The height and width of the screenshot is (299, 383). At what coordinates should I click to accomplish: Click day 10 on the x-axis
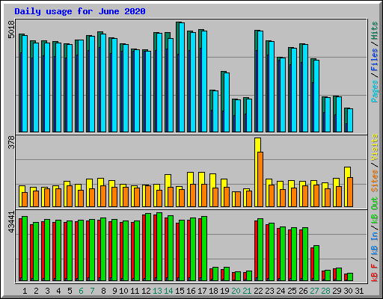click(123, 291)
